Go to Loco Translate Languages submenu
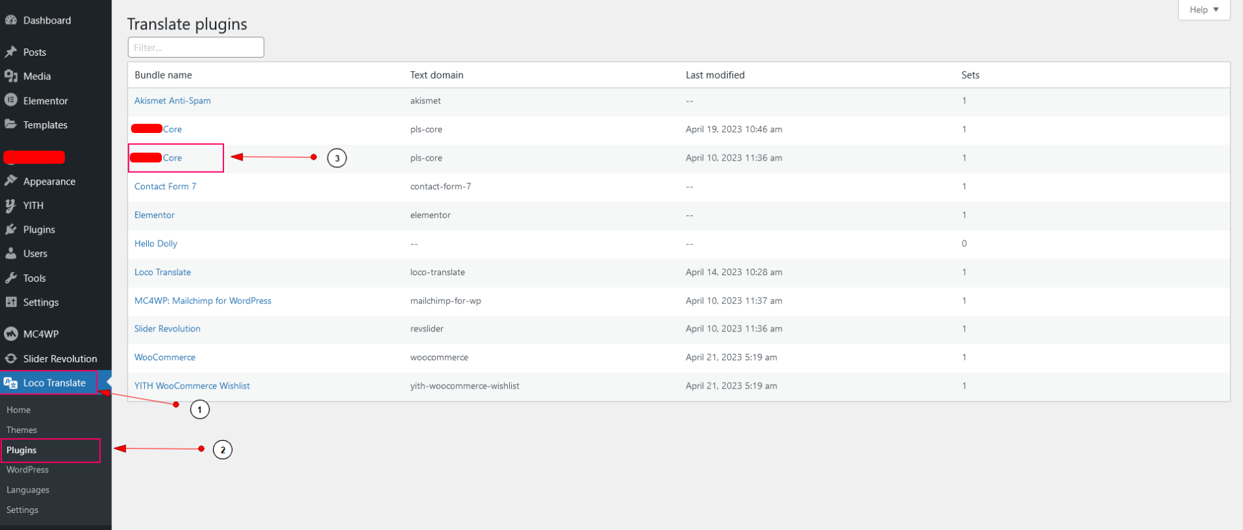Screen dimensions: 1243x530 point(28,489)
